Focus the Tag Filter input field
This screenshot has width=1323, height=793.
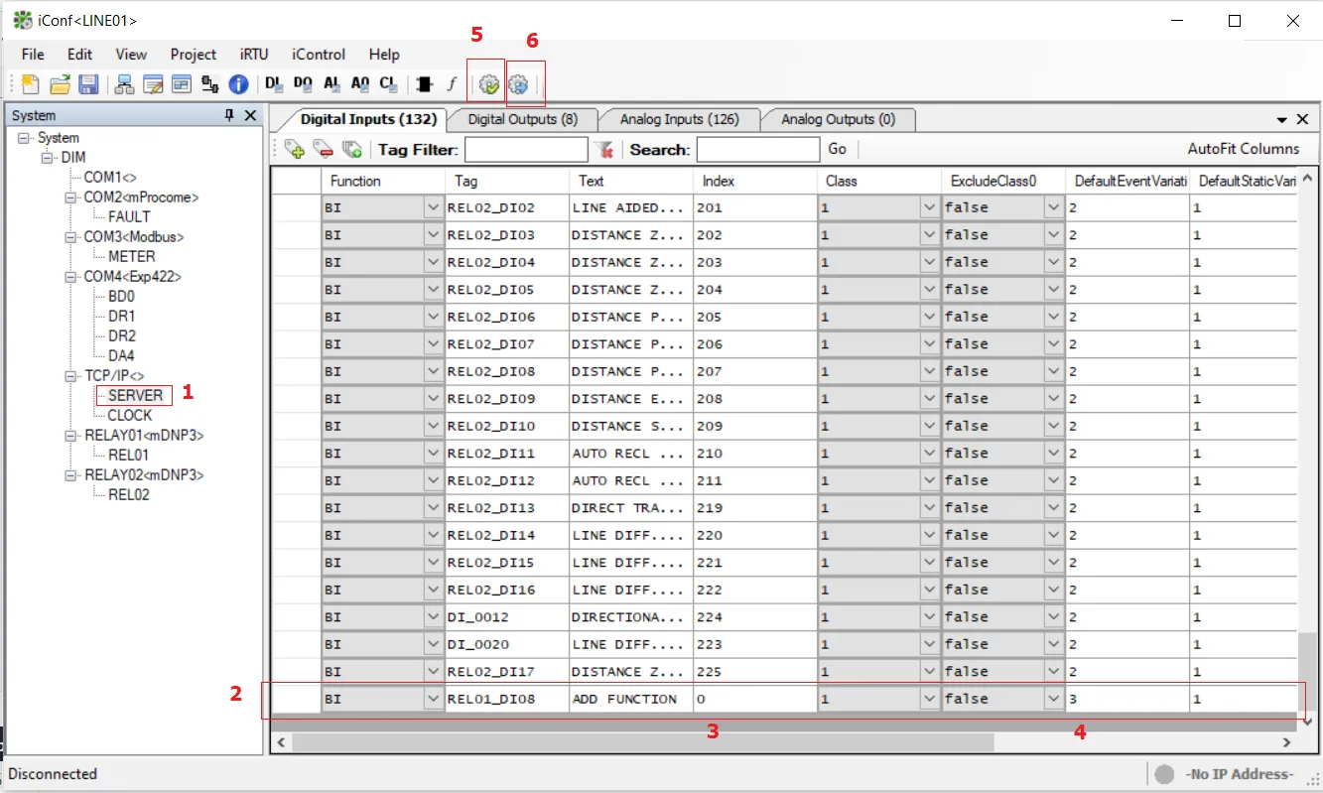tap(526, 149)
